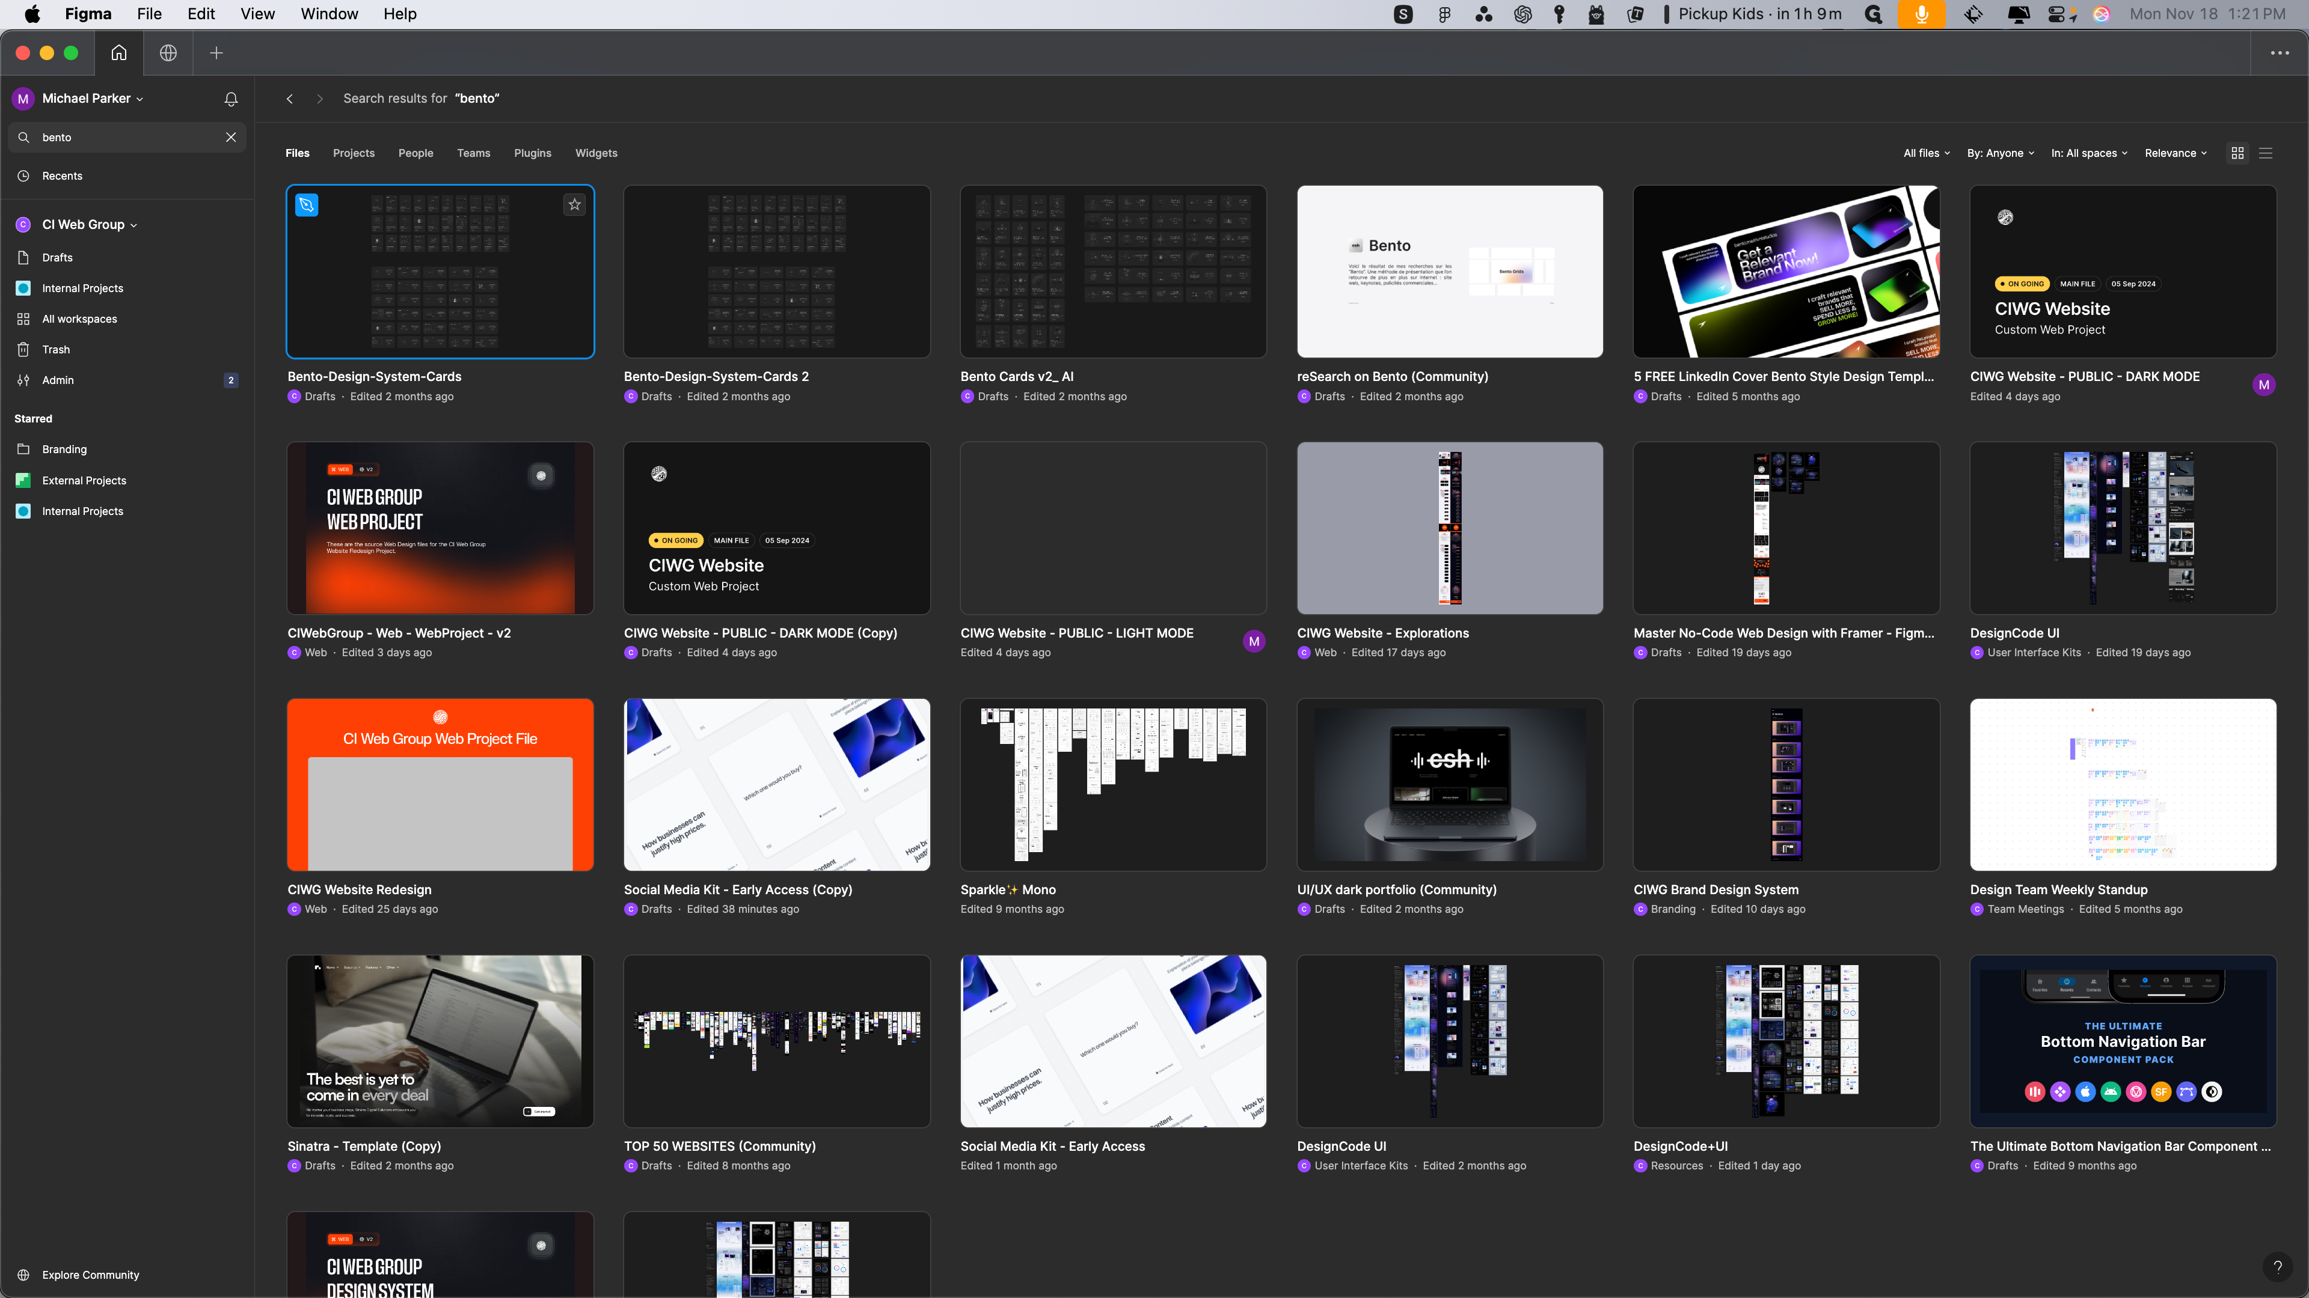
Task: Select the Teams tab
Action: pyautogui.click(x=473, y=153)
